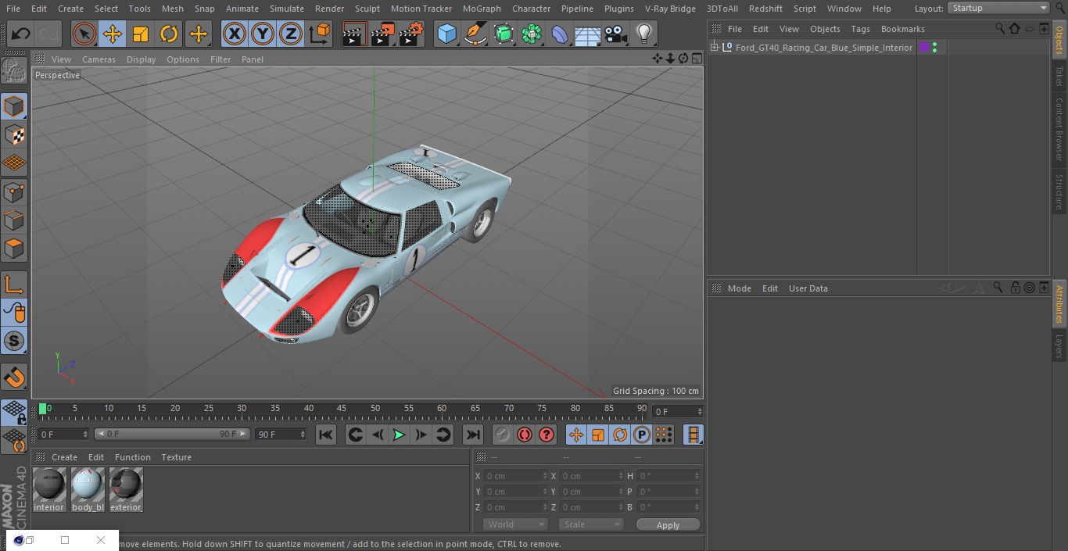Add a floor environment object icon
1068x551 pixels.
pyautogui.click(x=588, y=34)
